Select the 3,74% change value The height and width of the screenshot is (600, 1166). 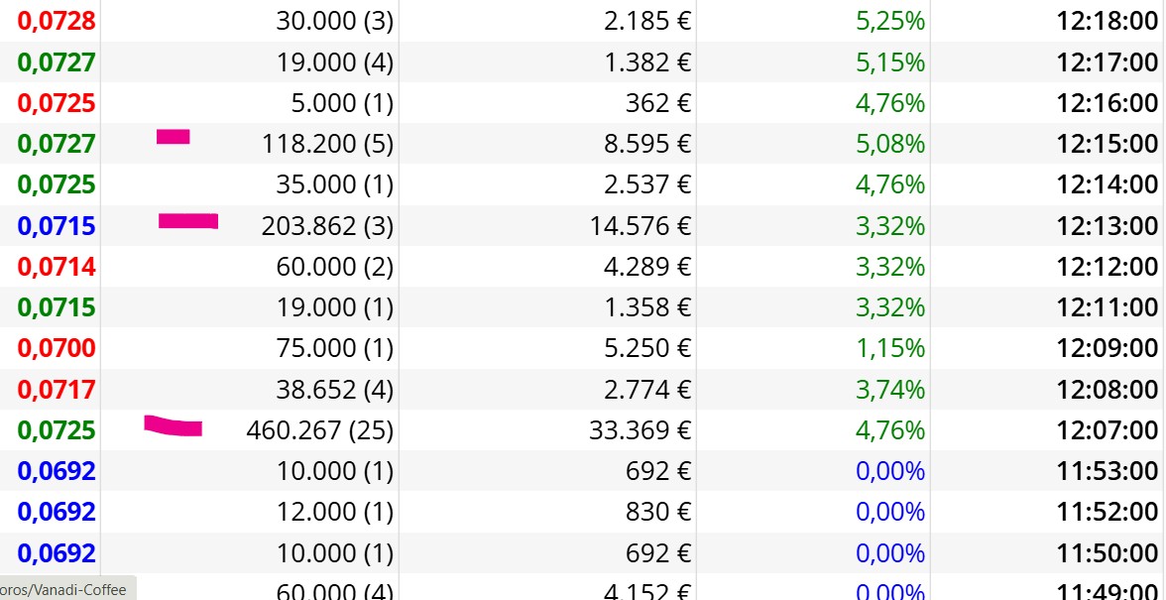tap(890, 389)
